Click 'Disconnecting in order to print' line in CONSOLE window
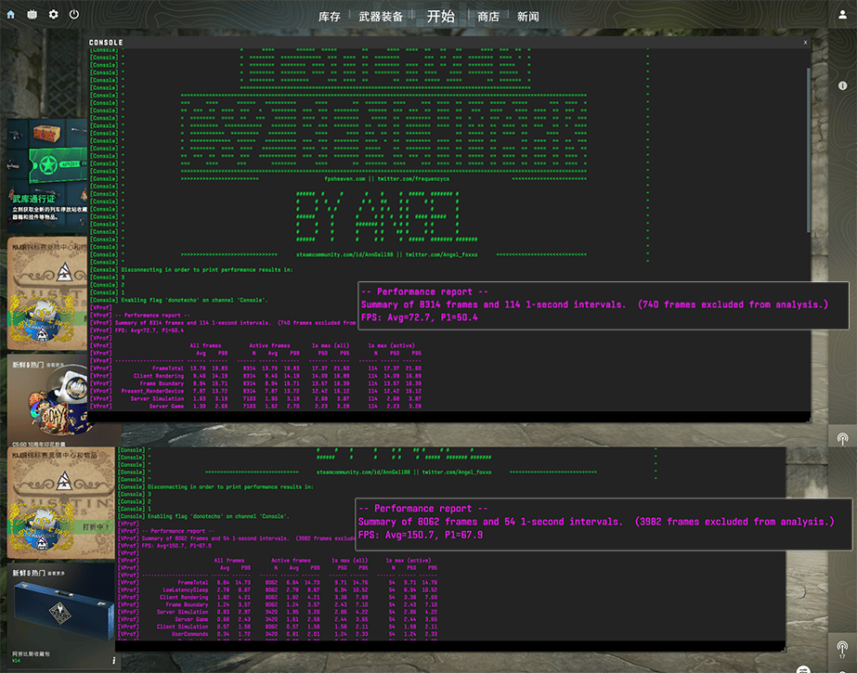The image size is (857, 673). [x=207, y=270]
